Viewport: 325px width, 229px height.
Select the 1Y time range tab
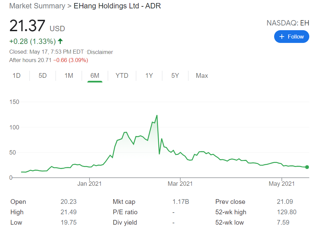(x=149, y=75)
